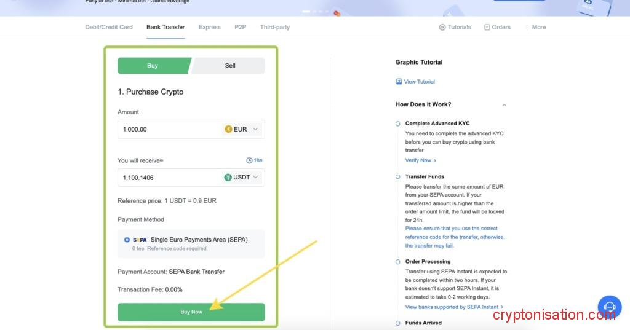630x330 pixels.
Task: Click the three-dot More menu
Action: tap(527, 28)
